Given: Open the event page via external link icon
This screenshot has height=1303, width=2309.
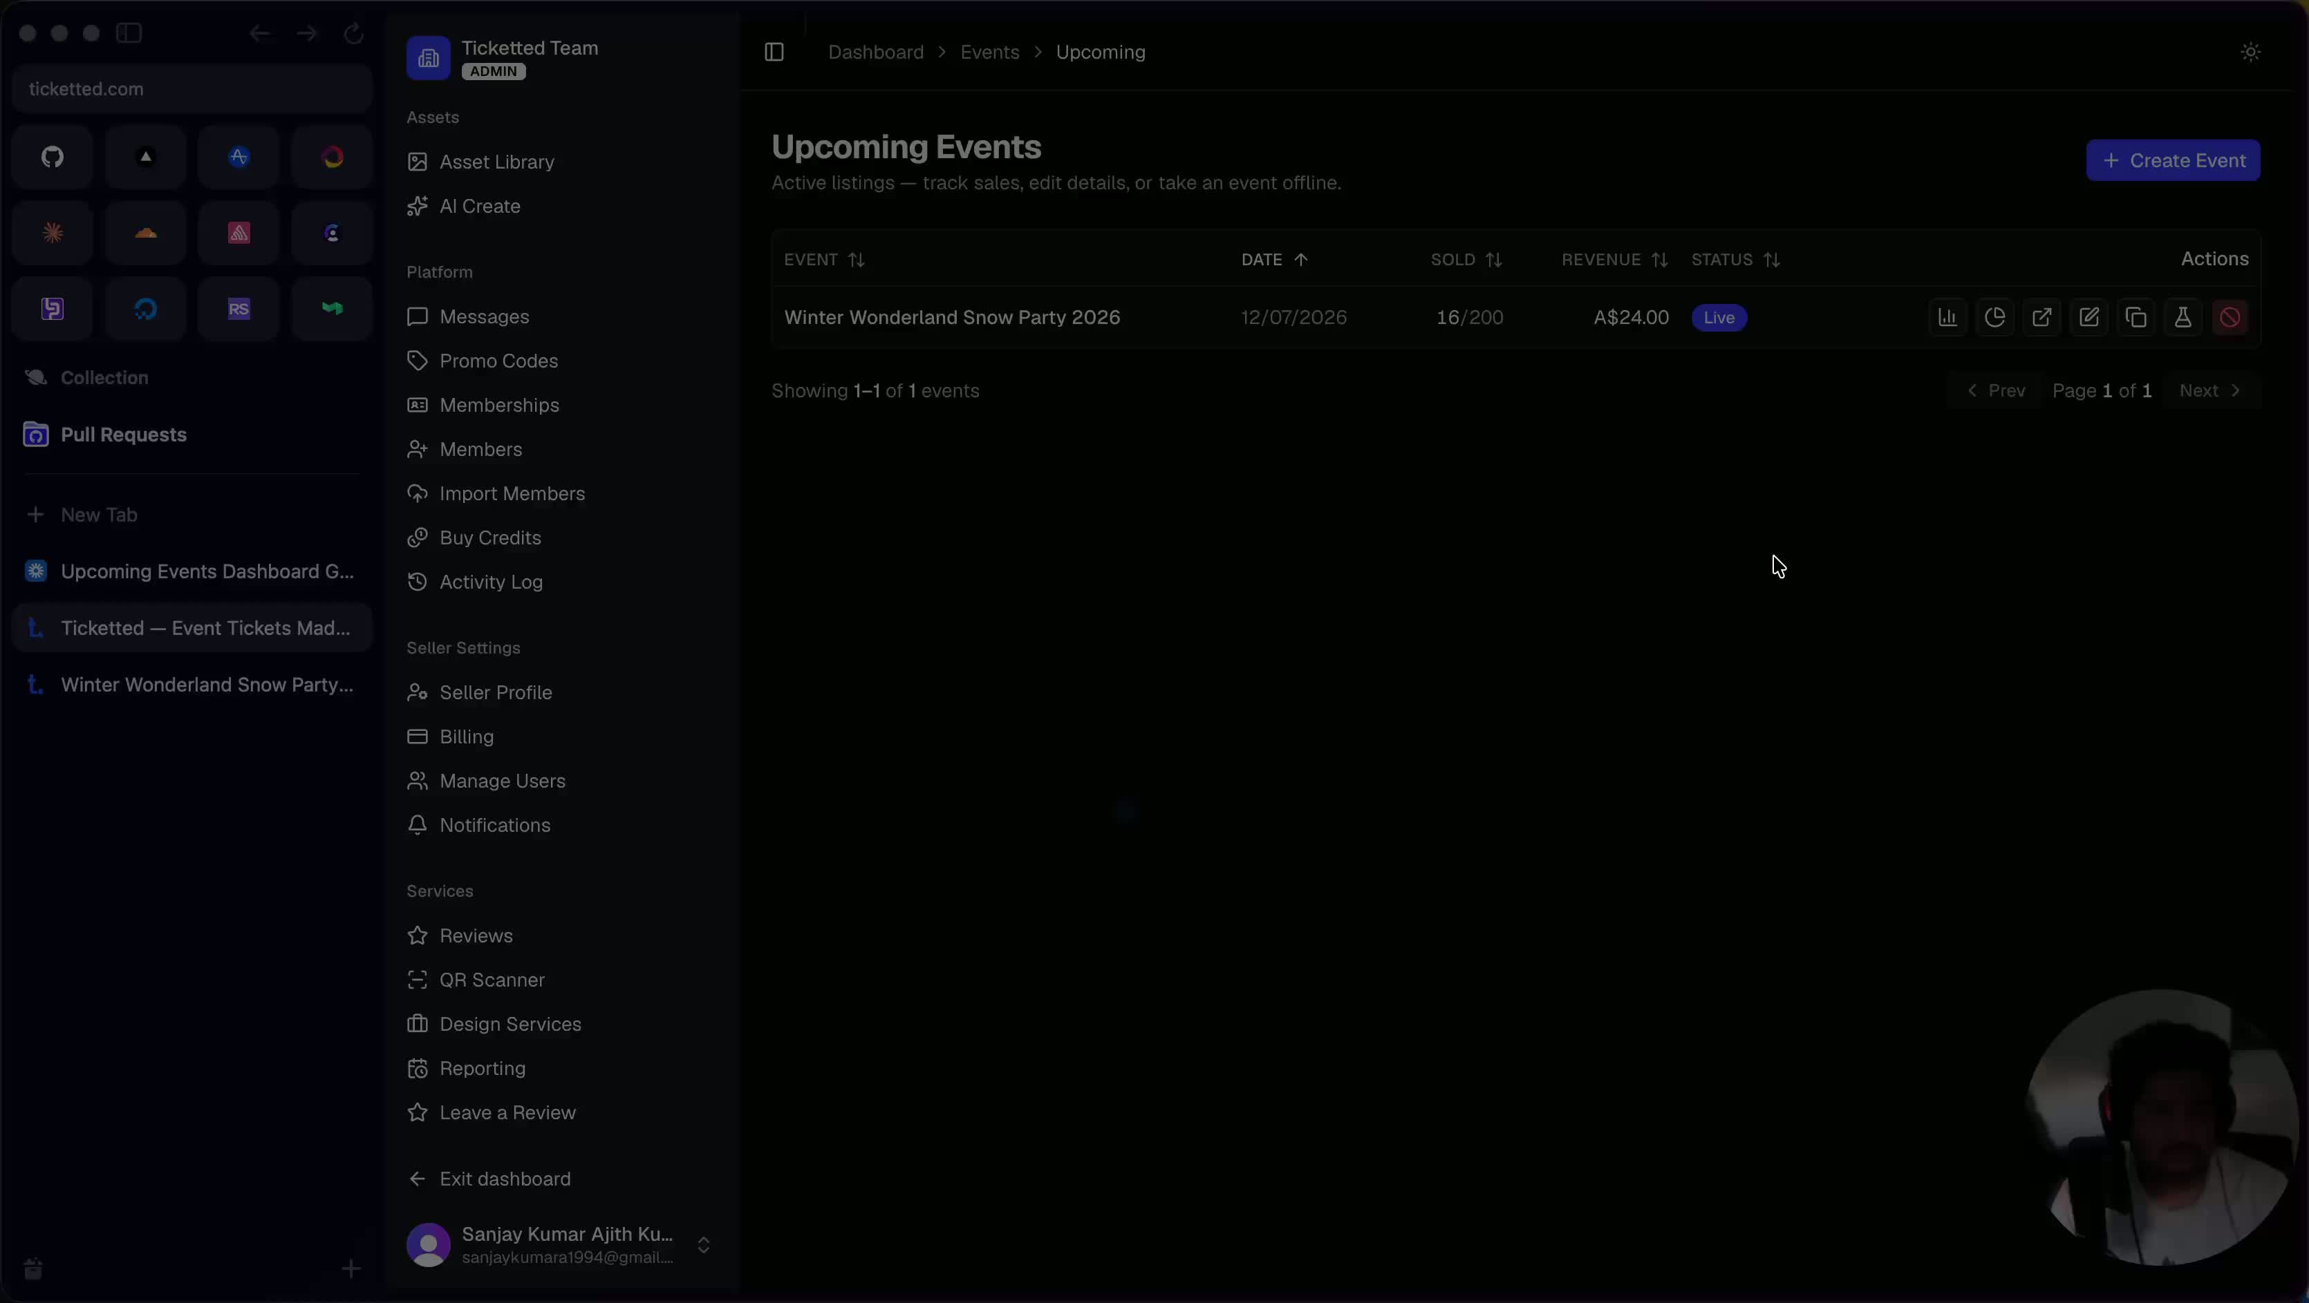Looking at the screenshot, I should [2042, 317].
